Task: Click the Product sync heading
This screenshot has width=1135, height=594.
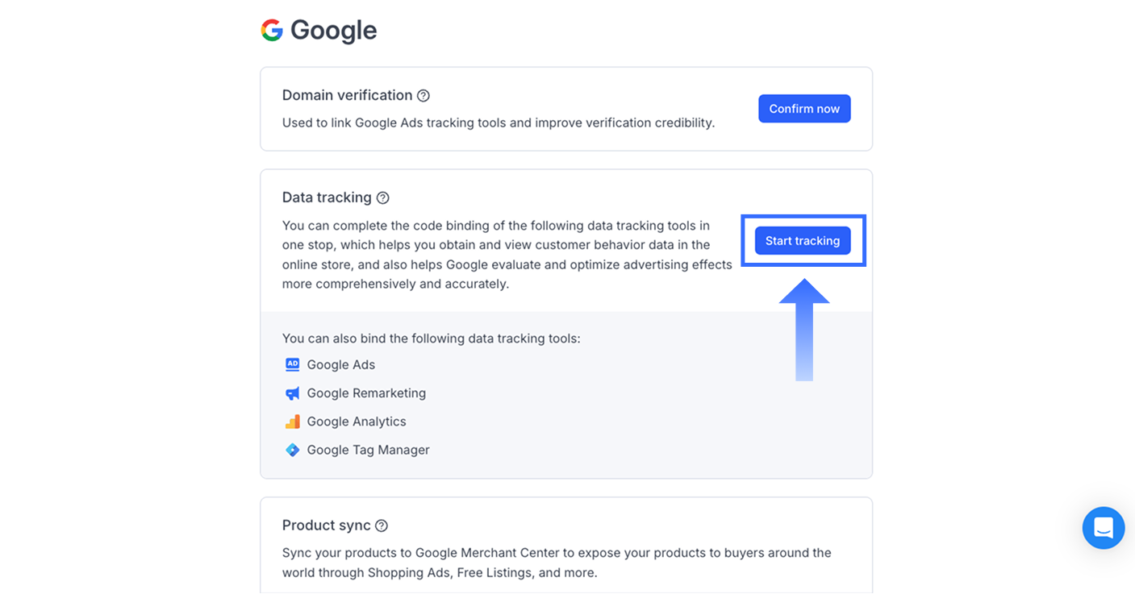Action: click(326, 525)
